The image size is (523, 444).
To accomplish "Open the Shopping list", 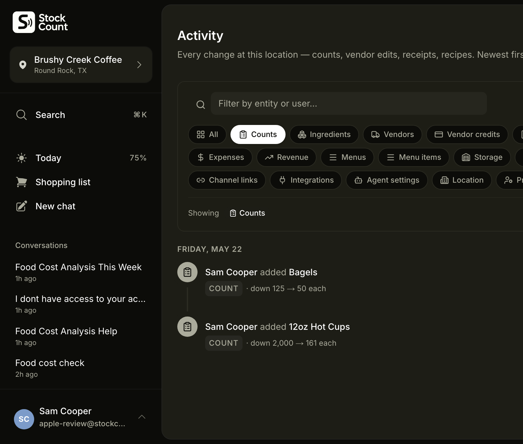I will point(81,182).
